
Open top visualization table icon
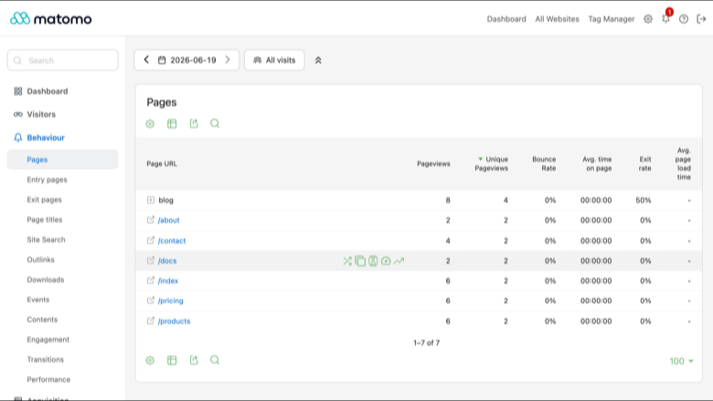[x=172, y=123]
